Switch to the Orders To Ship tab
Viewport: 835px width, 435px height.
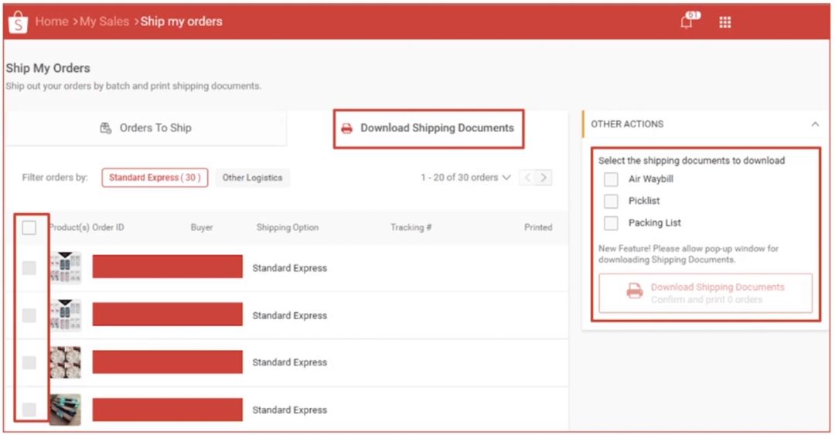click(x=146, y=128)
